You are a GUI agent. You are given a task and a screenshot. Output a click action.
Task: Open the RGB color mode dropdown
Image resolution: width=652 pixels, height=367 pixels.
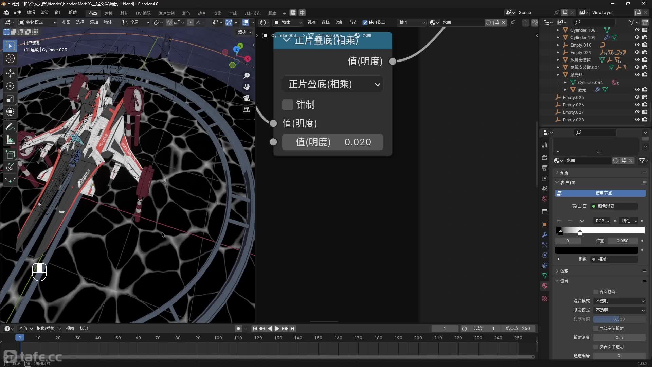pos(602,221)
